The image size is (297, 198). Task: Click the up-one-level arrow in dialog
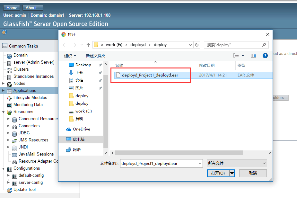click(88, 45)
